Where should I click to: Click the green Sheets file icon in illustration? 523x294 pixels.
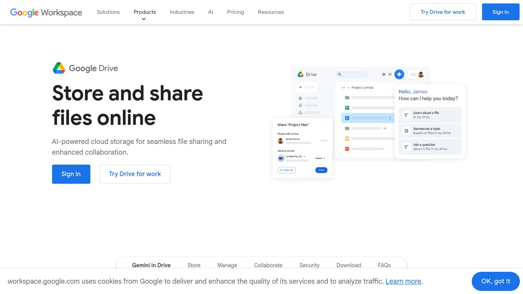click(x=347, y=108)
